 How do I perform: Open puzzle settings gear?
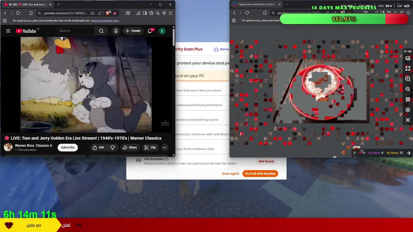tap(408, 110)
